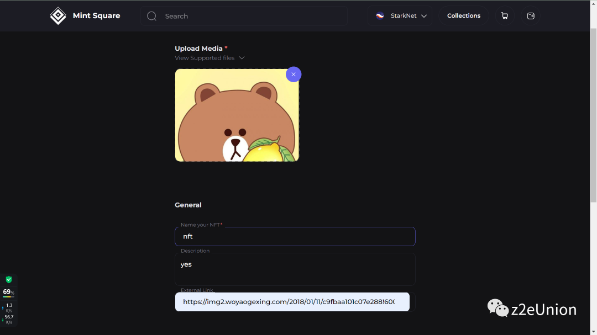Expand the chevron beside View Supported files
Image resolution: width=597 pixels, height=335 pixels.
click(242, 58)
